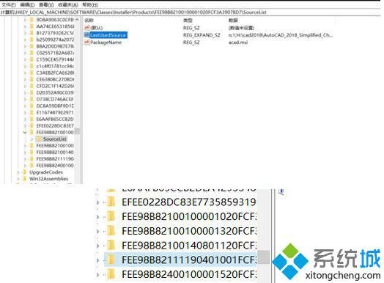Select the Win32Assemblies tree item
Image resolution: width=384 pixels, height=283 pixels.
click(x=49, y=179)
